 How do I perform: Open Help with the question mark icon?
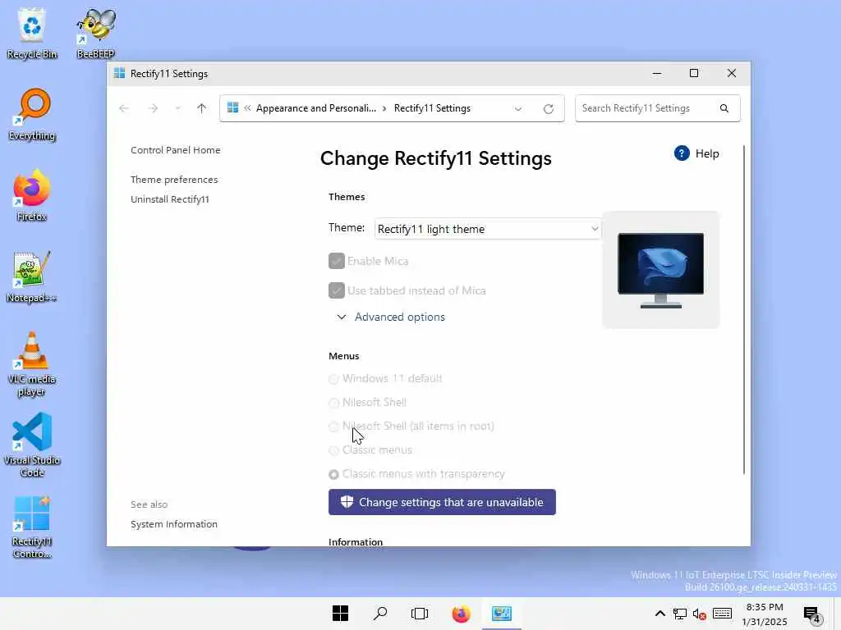[682, 153]
